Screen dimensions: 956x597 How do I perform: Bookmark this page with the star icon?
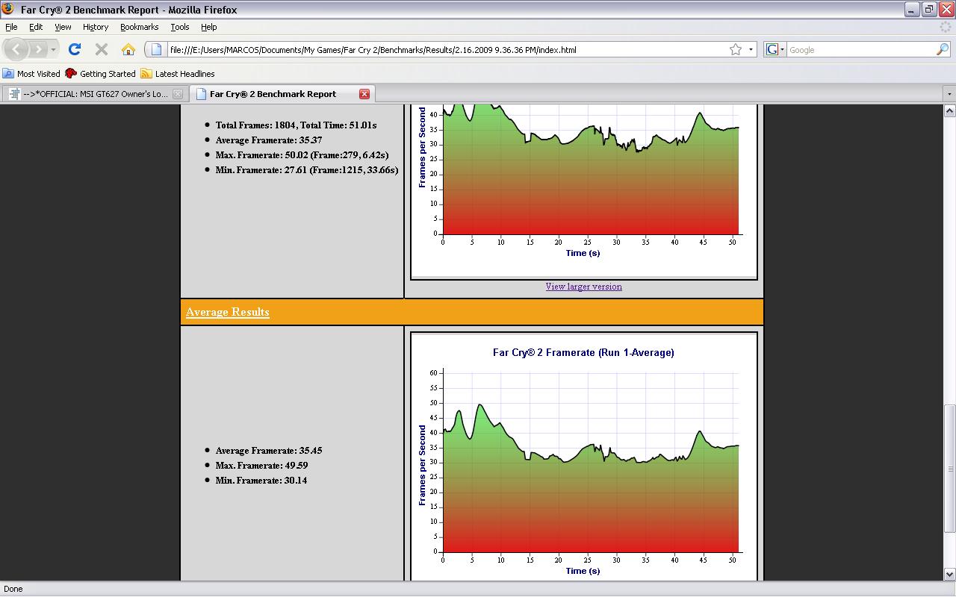coord(736,49)
